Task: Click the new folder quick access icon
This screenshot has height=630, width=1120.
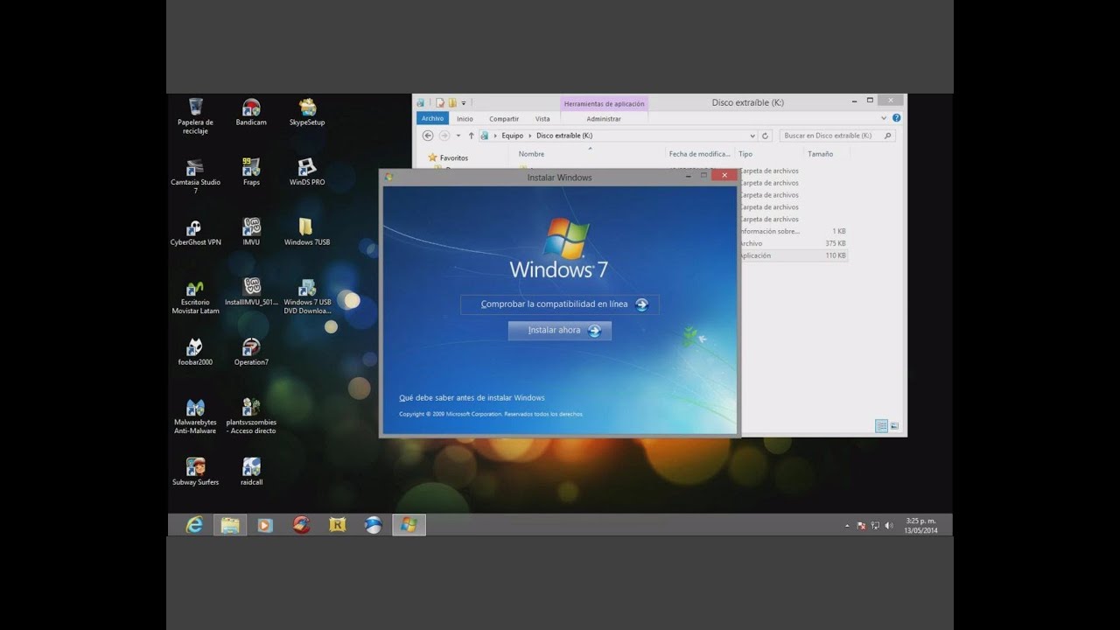Action: point(452,103)
